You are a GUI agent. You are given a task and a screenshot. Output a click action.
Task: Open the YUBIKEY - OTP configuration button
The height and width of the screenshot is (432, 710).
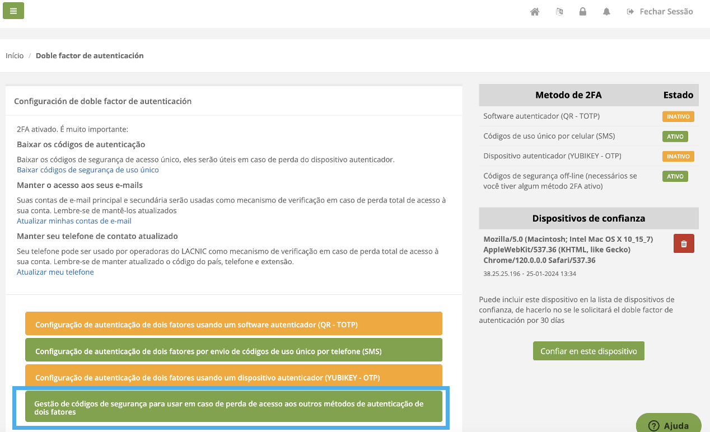233,377
